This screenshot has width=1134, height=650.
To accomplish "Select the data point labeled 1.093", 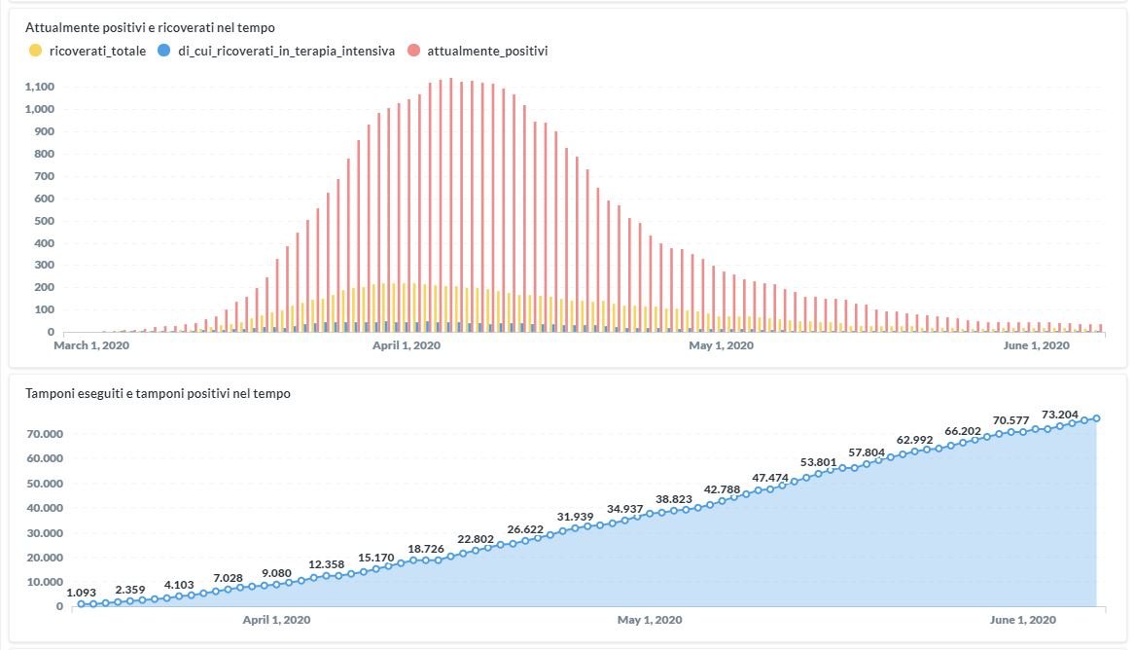I will [82, 604].
